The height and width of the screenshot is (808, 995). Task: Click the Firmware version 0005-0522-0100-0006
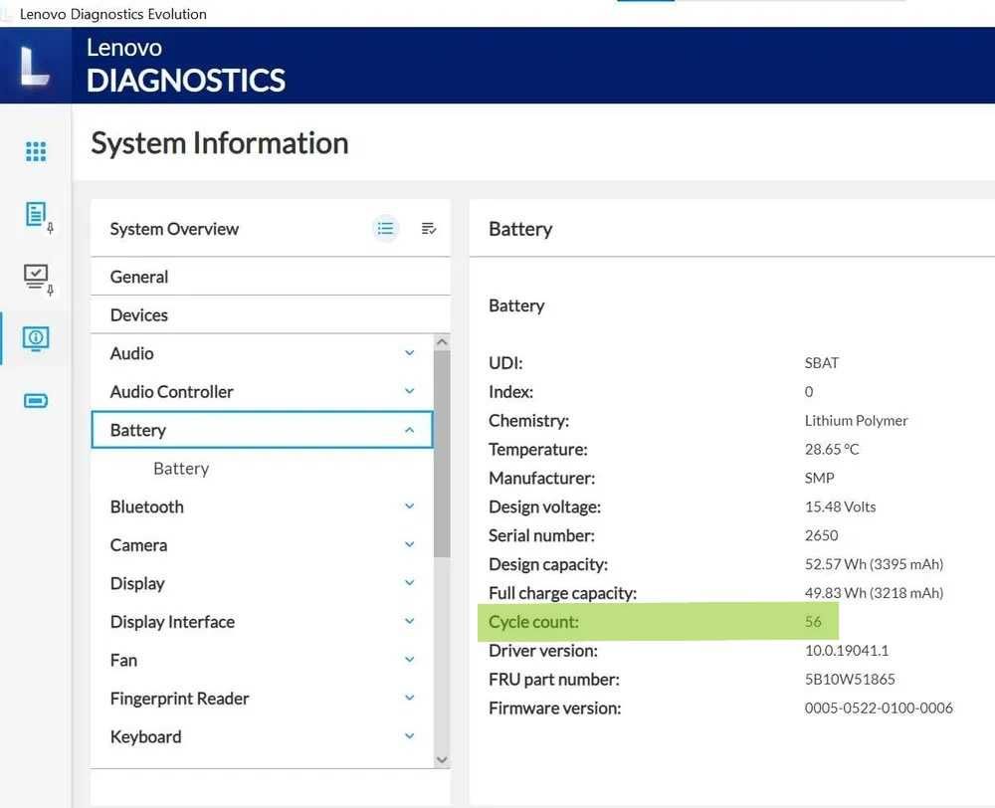pos(879,707)
